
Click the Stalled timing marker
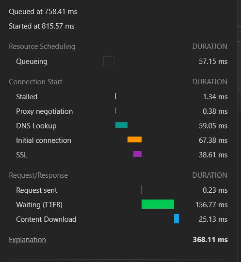click(115, 96)
